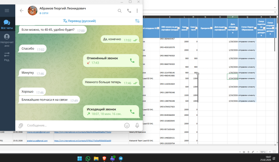Open translation settings sliders icon
The image size is (279, 162).
pos(137,21)
